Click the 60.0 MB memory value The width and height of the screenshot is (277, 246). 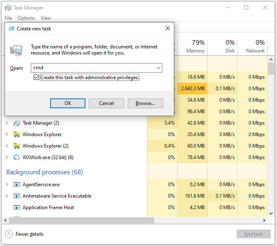196,146
